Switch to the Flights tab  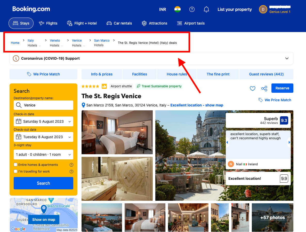coord(48,23)
